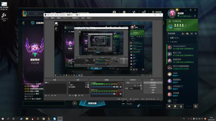Expand the collapsed friends group (0/2)
Viewport: 216px width, 121px height.
[x=168, y=38]
